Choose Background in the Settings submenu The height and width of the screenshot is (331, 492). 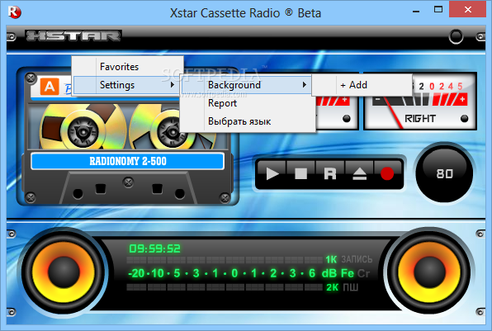point(245,85)
